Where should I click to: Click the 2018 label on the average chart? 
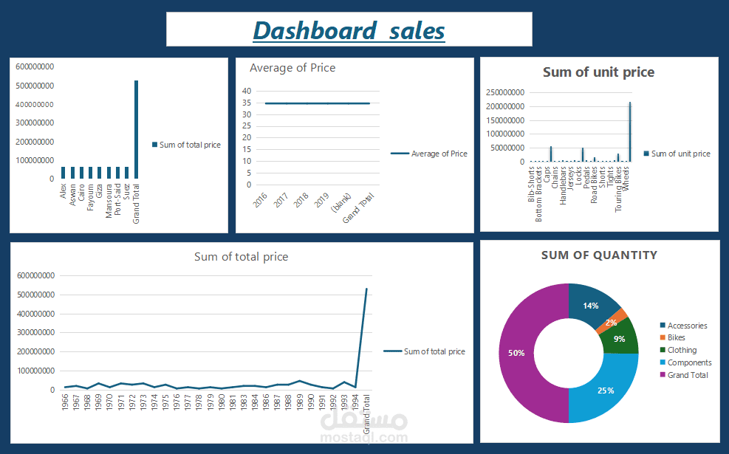coord(301,200)
